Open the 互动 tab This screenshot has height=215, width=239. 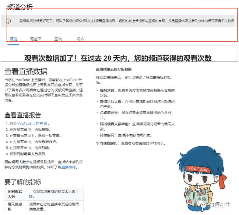(x=58, y=39)
